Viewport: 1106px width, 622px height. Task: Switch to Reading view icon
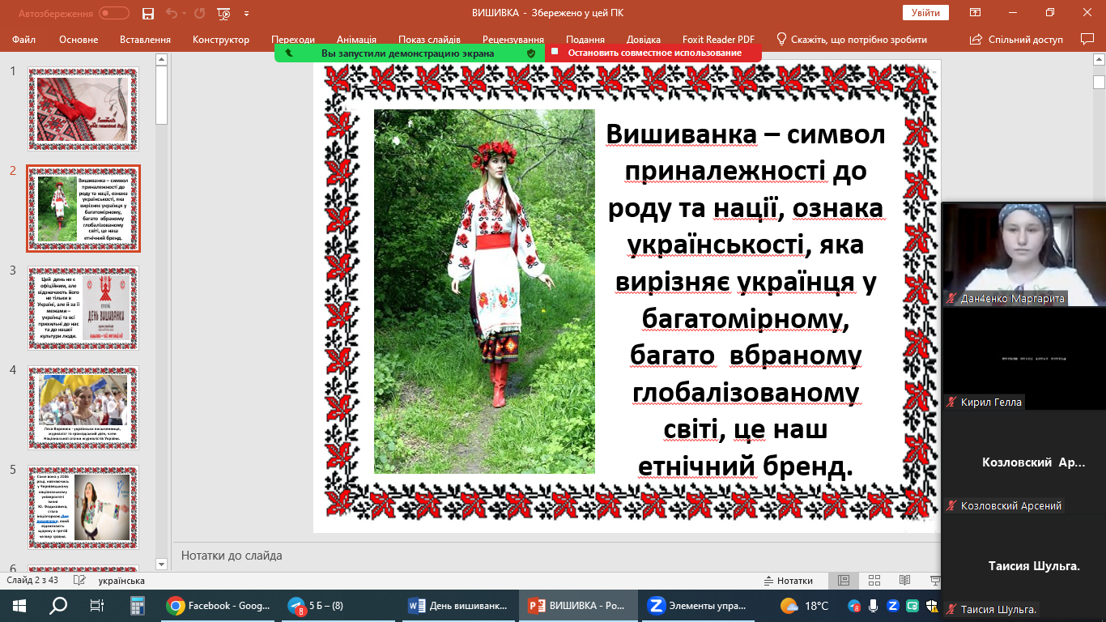tap(905, 581)
